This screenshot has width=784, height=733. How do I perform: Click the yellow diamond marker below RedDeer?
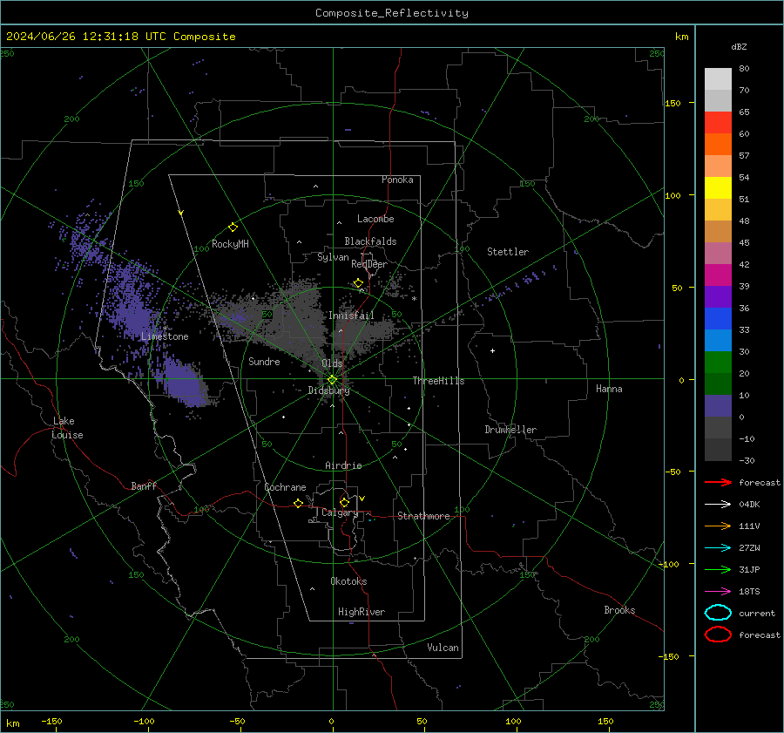pyautogui.click(x=358, y=283)
